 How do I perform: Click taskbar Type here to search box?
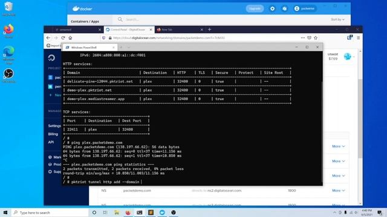pyautogui.click(x=50, y=213)
